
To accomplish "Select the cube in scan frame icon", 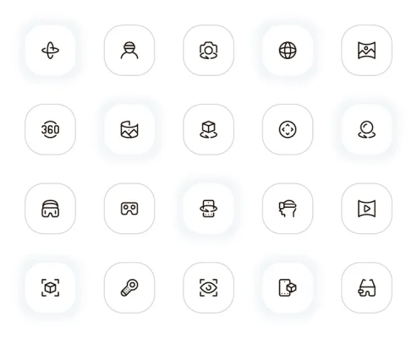I will [x=50, y=288].
